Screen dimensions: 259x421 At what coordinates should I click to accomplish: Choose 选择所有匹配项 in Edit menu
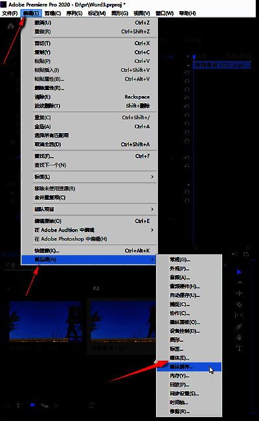89,136
